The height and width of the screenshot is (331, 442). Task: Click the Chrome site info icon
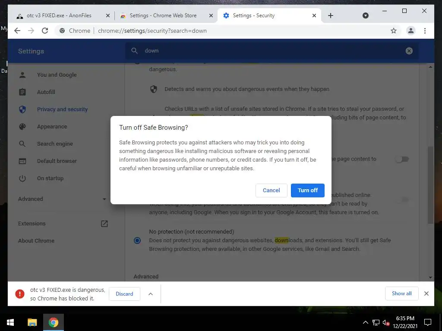[x=62, y=31]
